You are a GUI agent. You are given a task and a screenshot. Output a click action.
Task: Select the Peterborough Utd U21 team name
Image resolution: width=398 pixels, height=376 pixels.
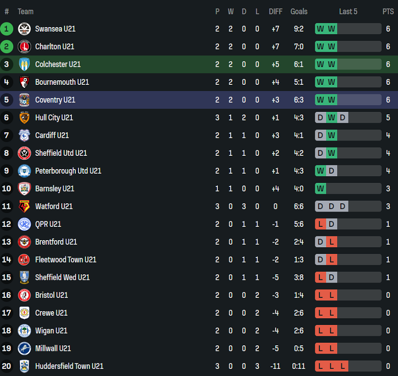[68, 171]
